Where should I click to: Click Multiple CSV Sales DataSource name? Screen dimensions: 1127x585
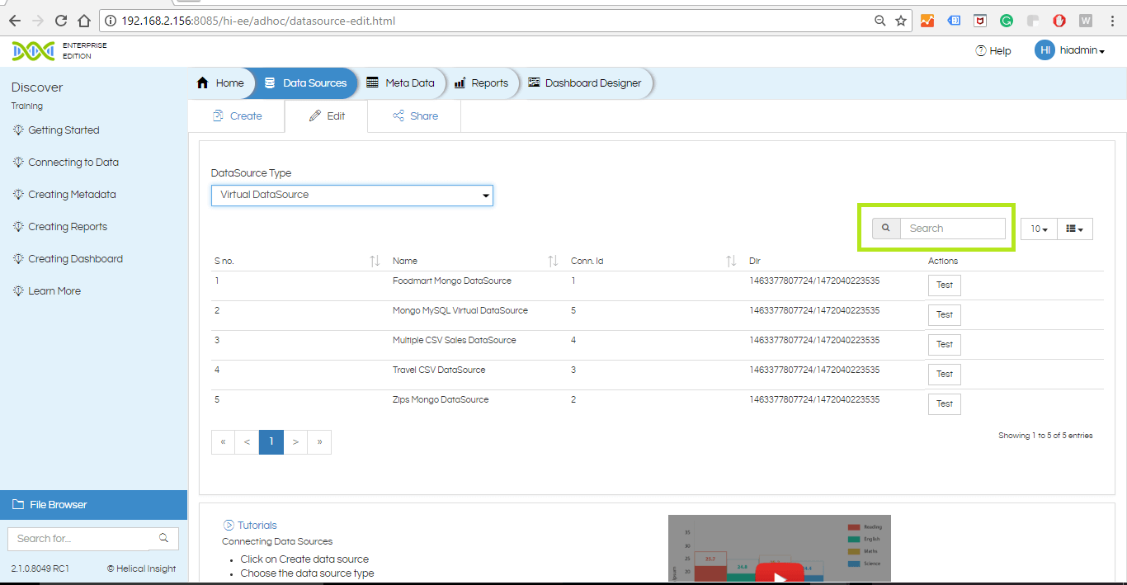tap(455, 341)
